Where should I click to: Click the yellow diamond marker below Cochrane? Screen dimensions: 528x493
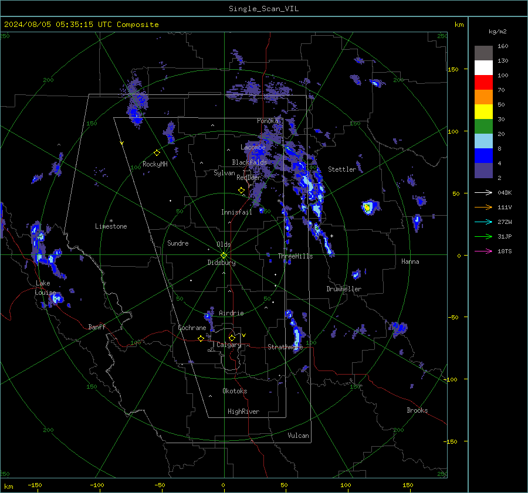201,338
